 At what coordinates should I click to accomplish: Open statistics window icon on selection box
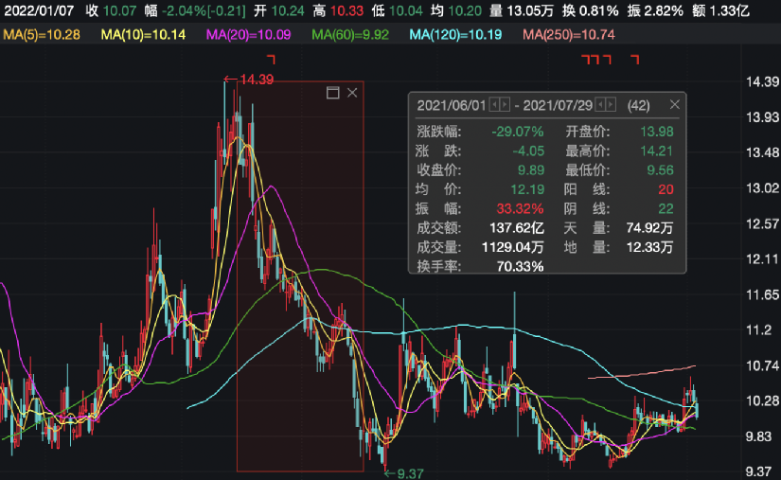[x=332, y=93]
